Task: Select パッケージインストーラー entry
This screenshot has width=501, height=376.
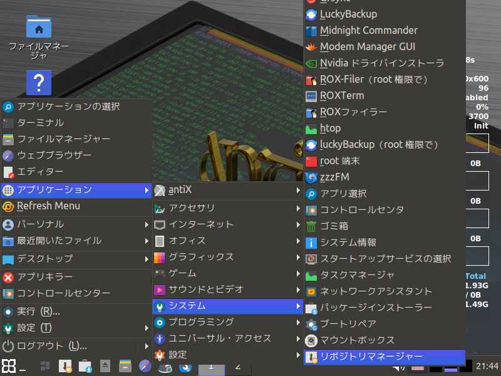Action: point(385,308)
